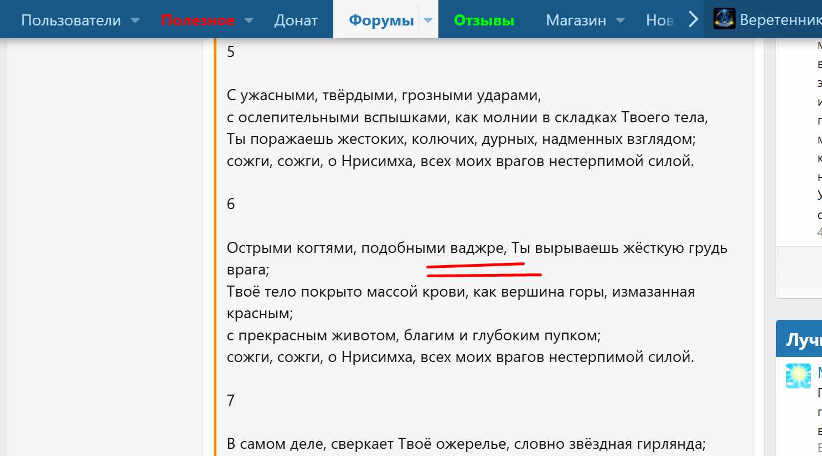Image resolution: width=822 pixels, height=456 pixels.
Task: Open the Форумы dropdown arrow
Action: pyautogui.click(x=428, y=20)
